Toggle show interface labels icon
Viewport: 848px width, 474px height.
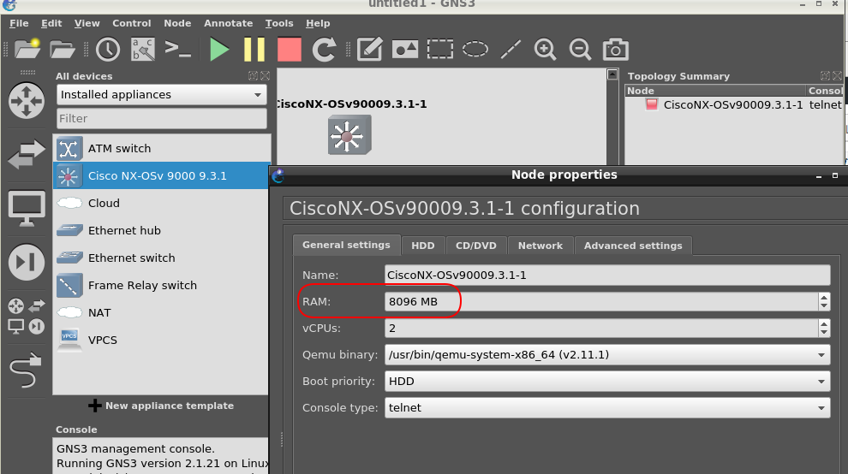click(x=143, y=49)
